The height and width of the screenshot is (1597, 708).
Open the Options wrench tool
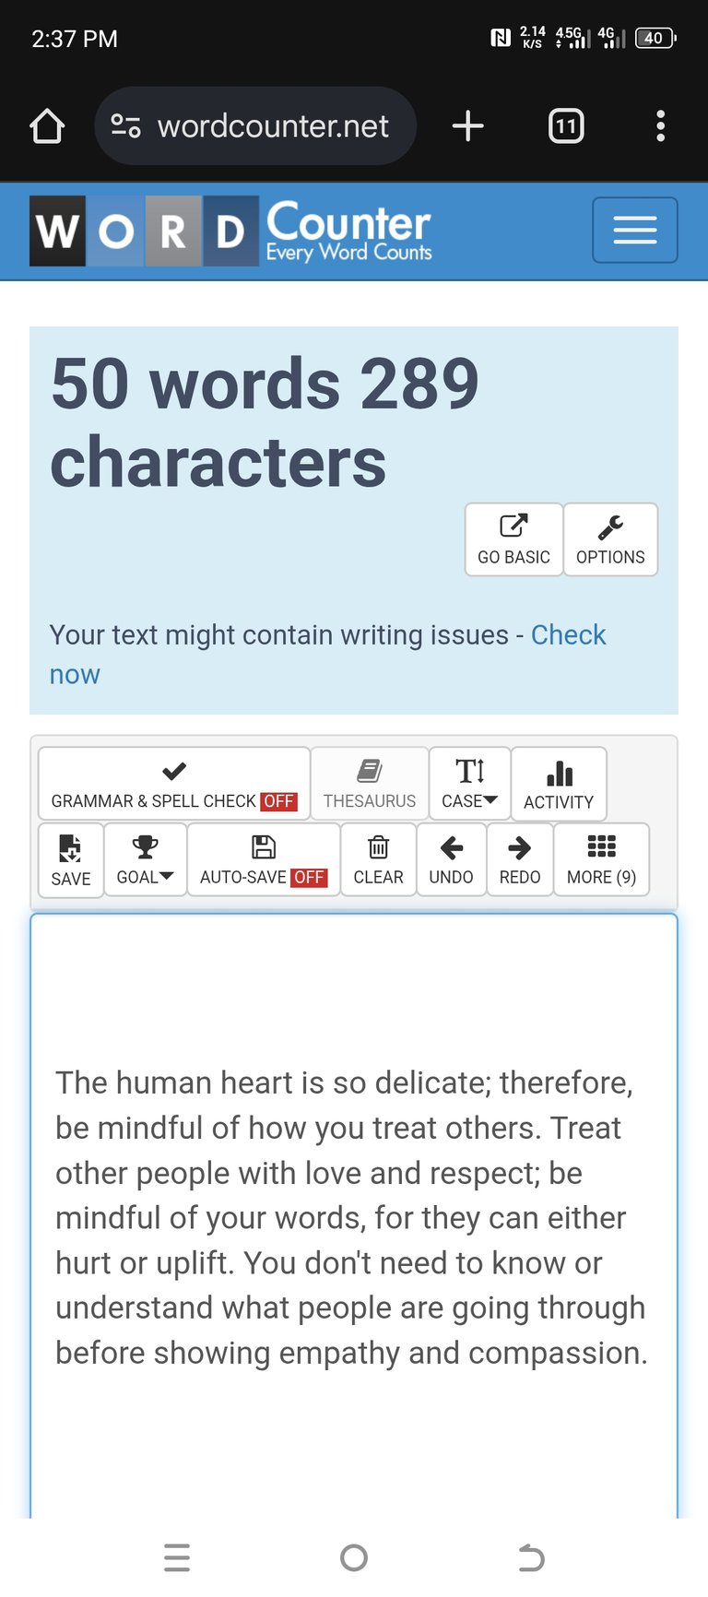click(610, 539)
